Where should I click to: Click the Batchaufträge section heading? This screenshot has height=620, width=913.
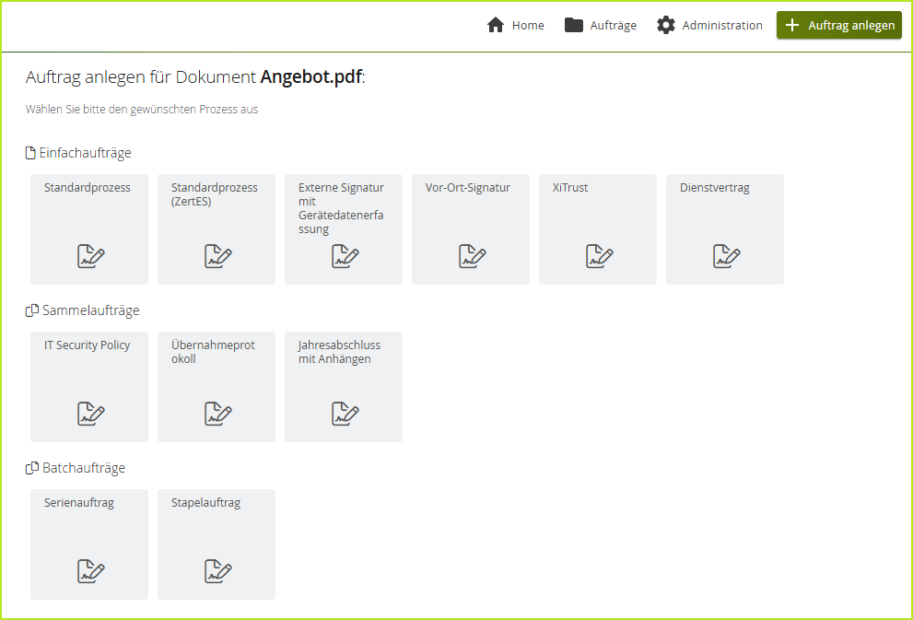pos(83,468)
